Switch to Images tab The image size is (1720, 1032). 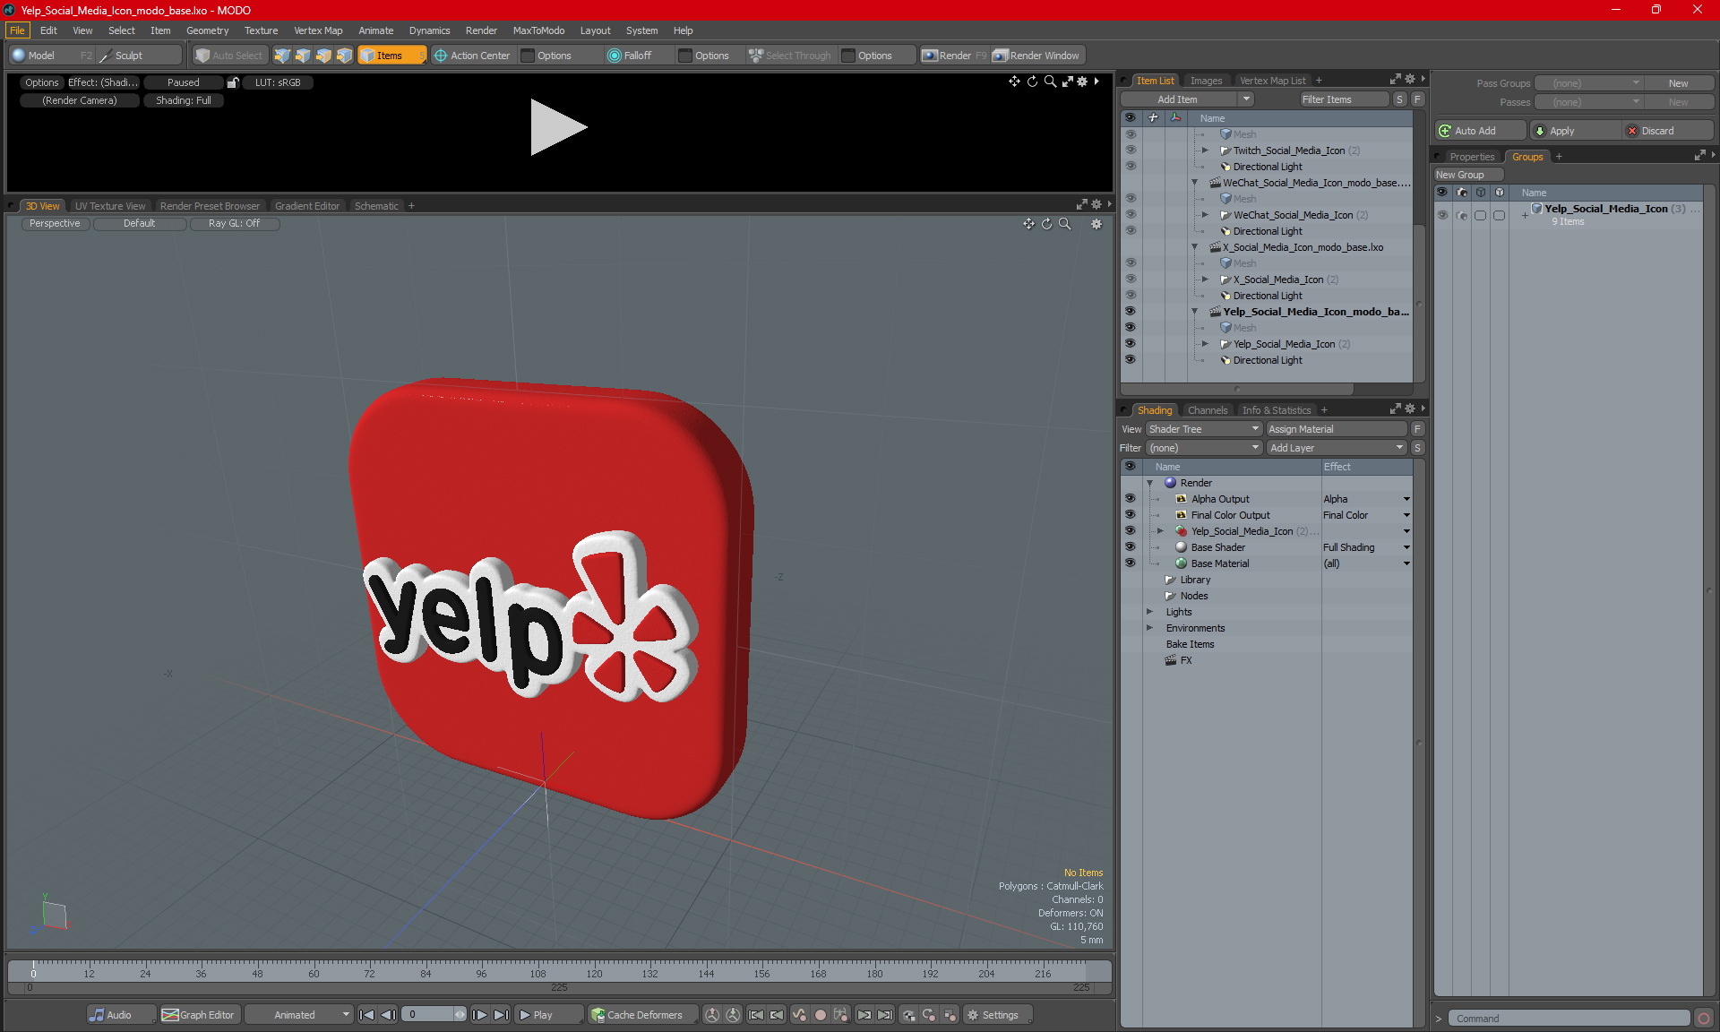pos(1206,81)
